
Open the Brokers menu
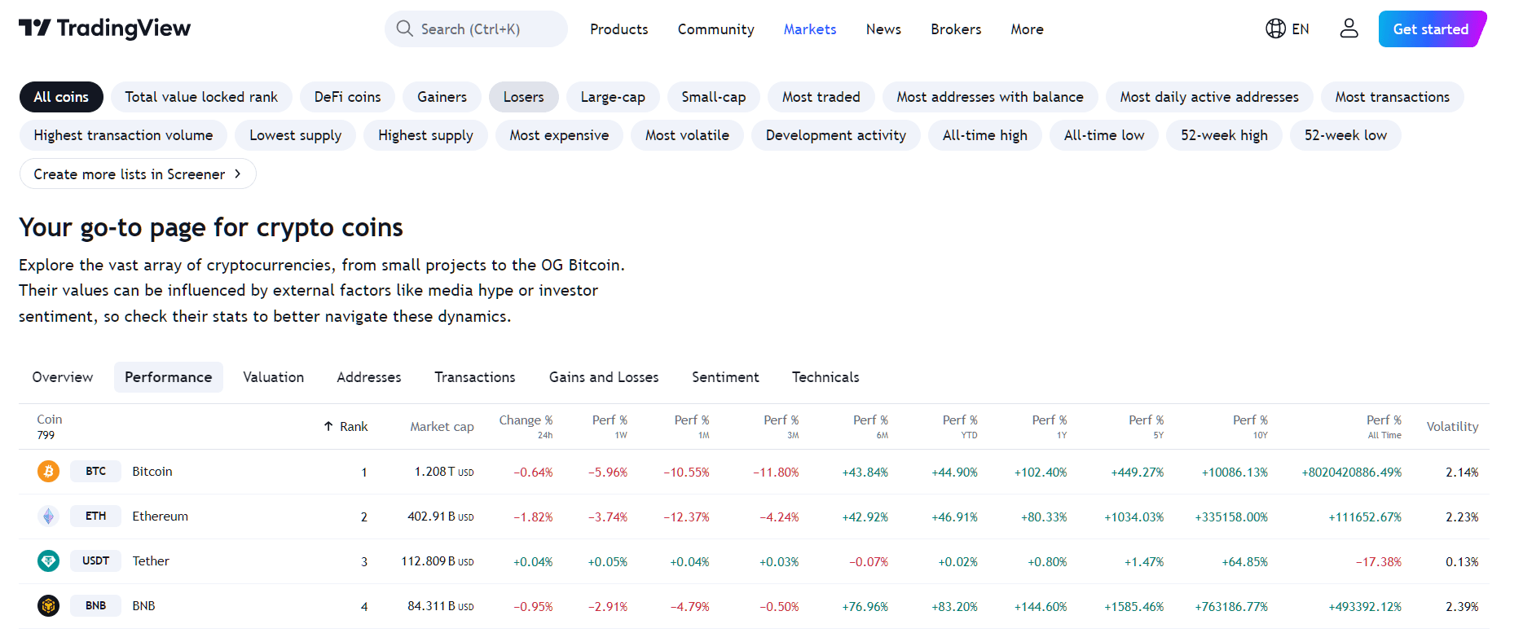955,29
